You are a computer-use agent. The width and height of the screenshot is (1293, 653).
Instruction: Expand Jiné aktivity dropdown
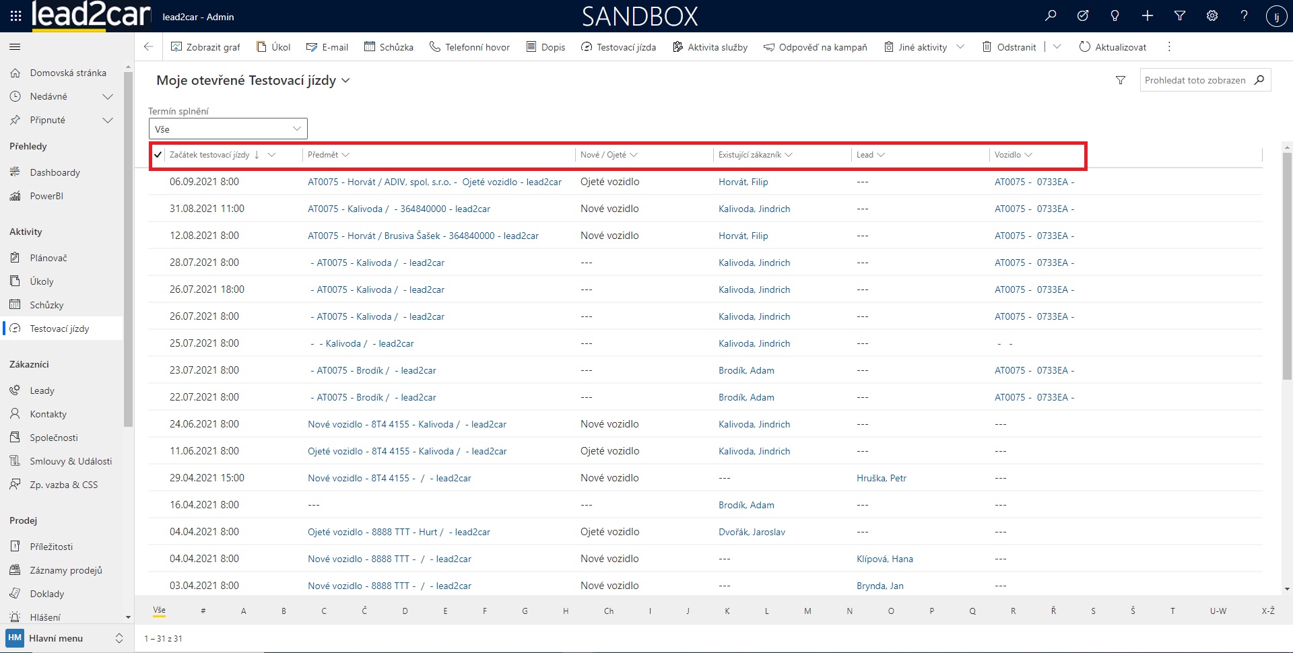coord(960,47)
